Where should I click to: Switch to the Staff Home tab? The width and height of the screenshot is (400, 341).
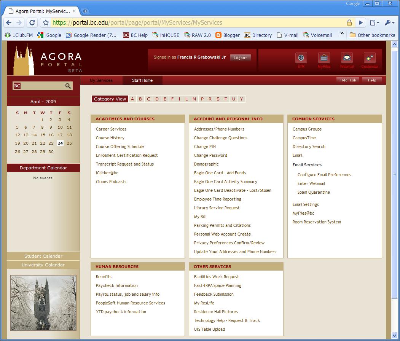pos(142,80)
